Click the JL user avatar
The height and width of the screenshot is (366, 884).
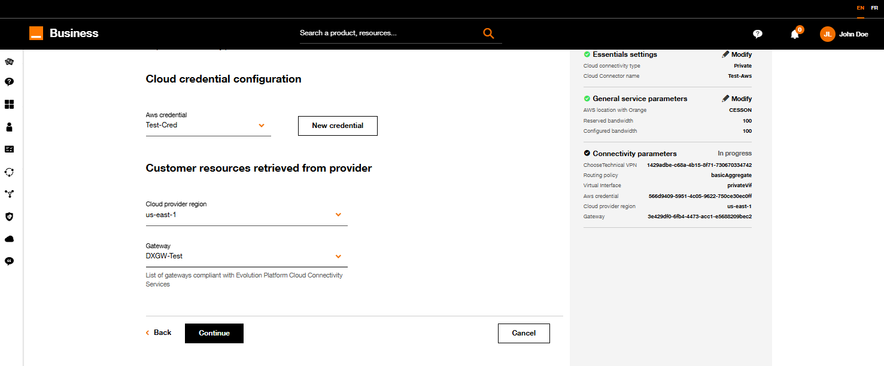827,34
